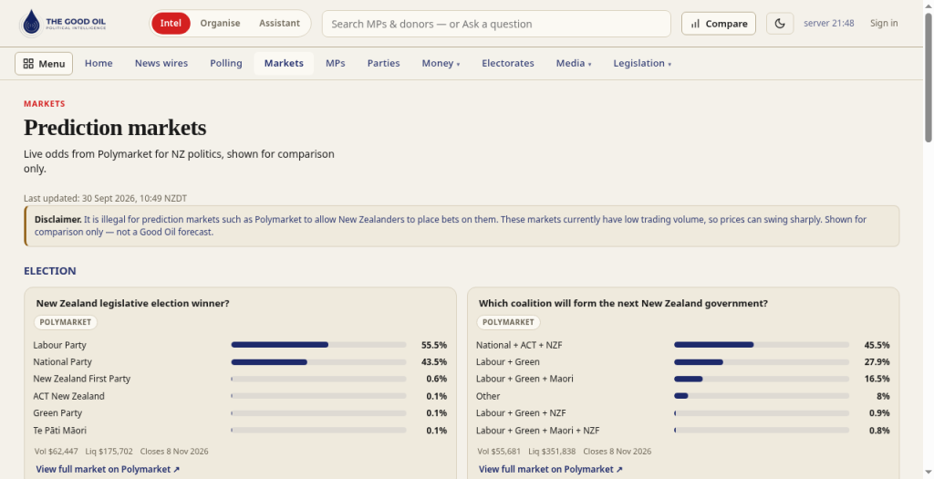The width and height of the screenshot is (934, 479).
Task: Click National + ACT + NZF probability bar
Action: point(762,345)
